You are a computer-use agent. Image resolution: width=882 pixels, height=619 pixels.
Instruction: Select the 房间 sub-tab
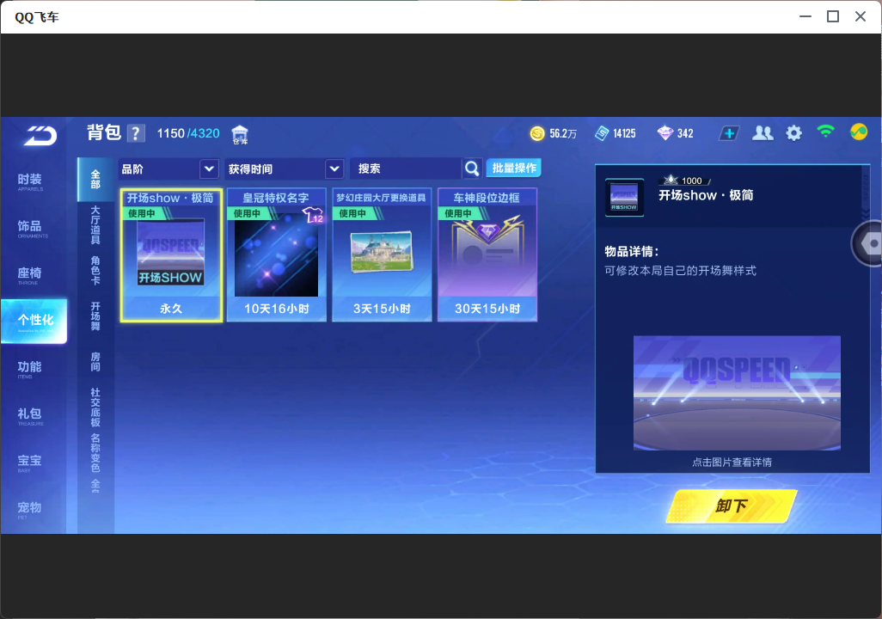95,362
